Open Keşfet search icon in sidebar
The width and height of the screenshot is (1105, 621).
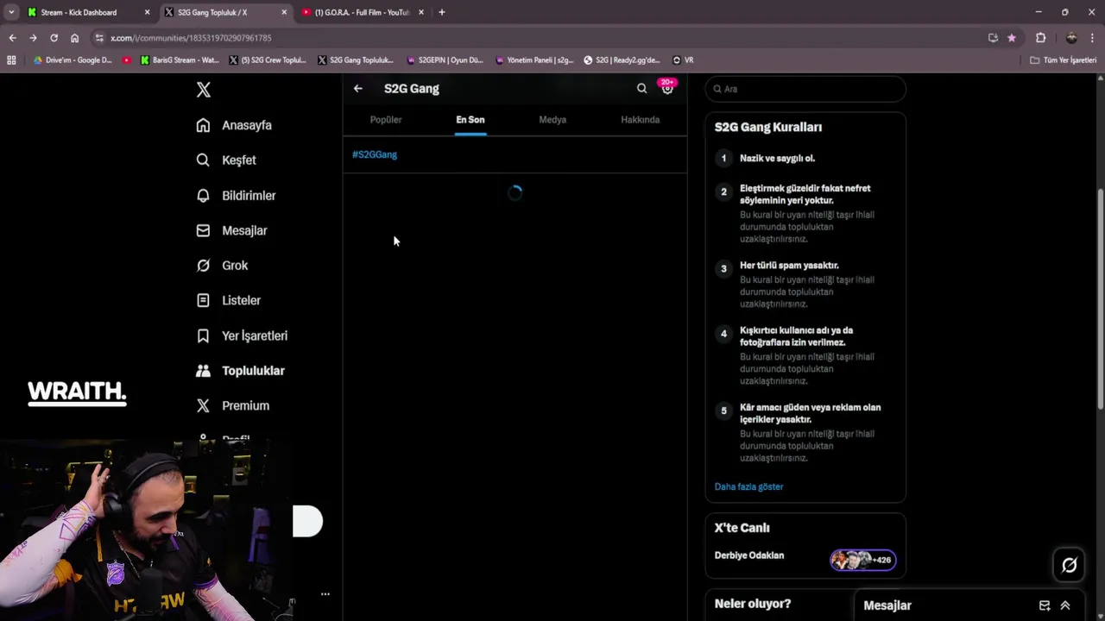point(203,160)
